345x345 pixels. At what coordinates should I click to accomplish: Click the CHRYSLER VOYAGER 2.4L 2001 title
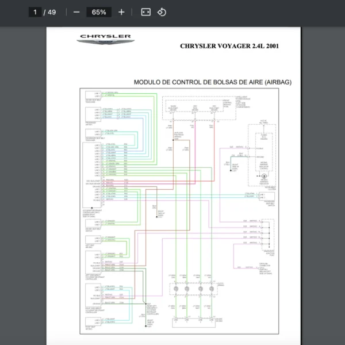click(x=229, y=46)
